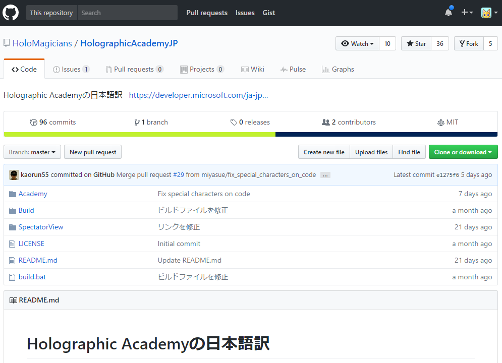
Task: Click the Find file button
Action: pos(409,152)
